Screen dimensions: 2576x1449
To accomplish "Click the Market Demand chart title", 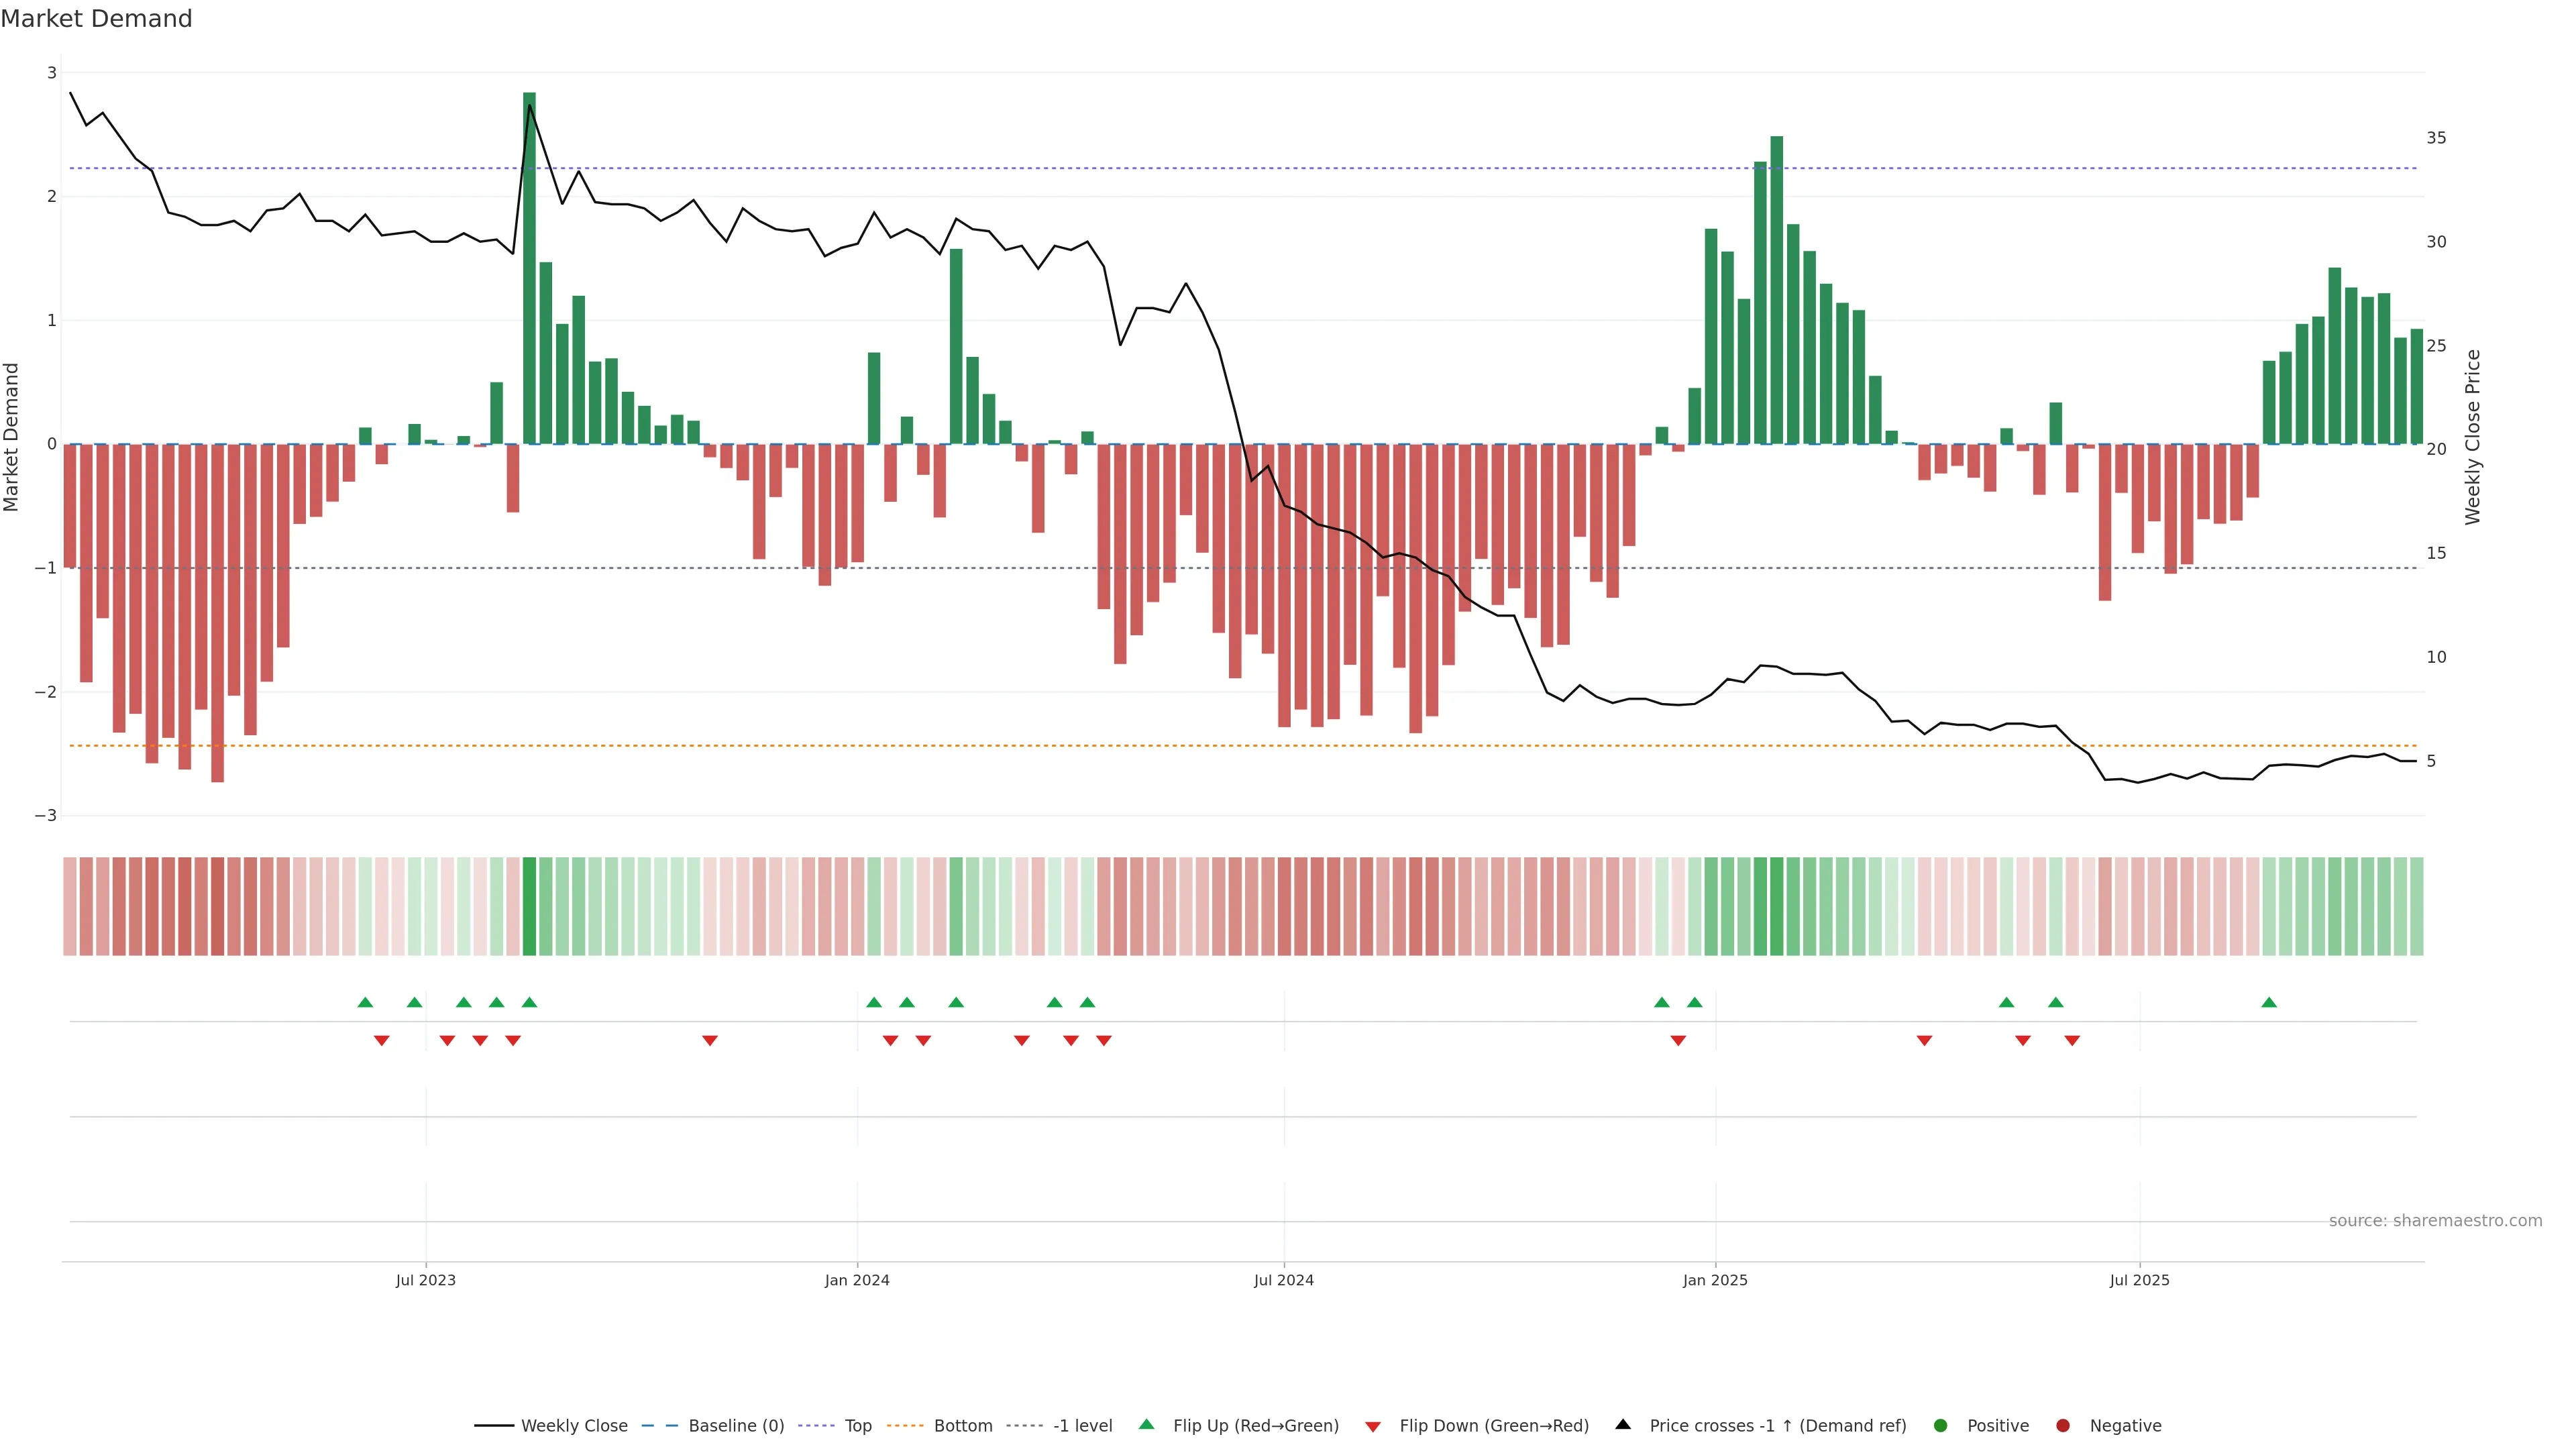I will (x=96, y=19).
